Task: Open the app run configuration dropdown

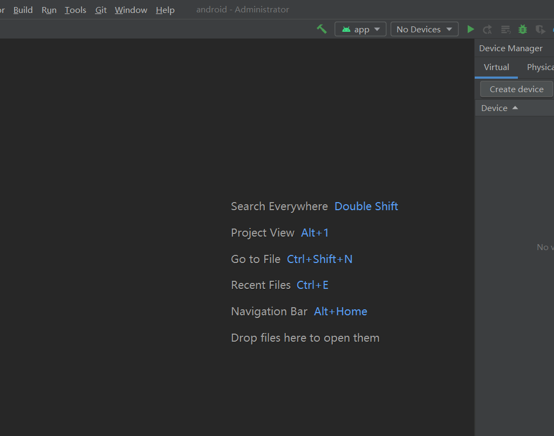Action: pos(360,29)
